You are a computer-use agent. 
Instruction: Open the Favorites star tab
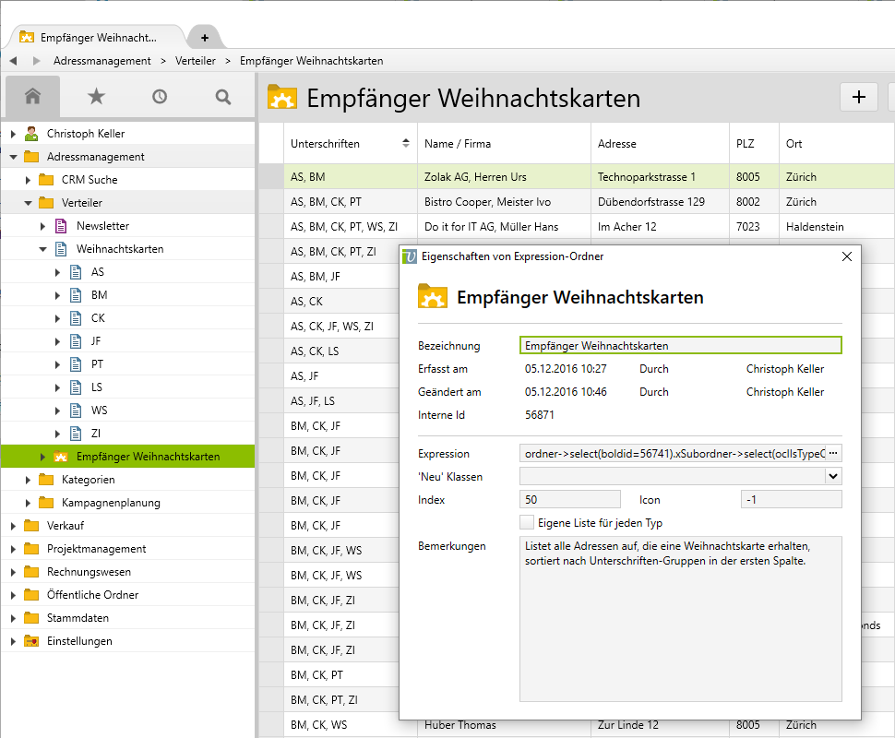96,96
